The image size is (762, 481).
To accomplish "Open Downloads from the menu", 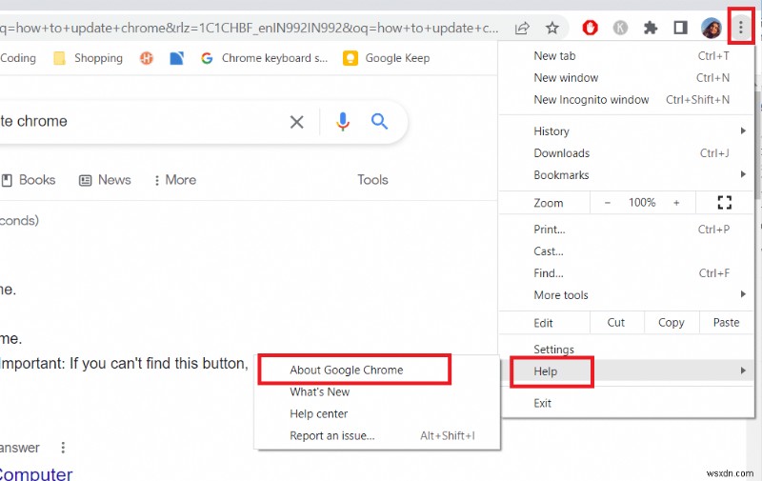I will (627, 153).
